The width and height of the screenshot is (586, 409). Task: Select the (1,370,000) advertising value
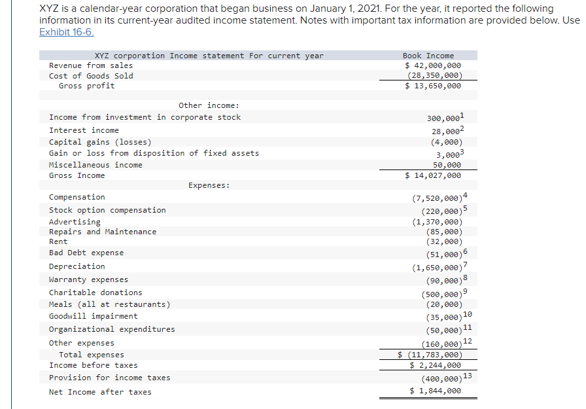coord(438,222)
